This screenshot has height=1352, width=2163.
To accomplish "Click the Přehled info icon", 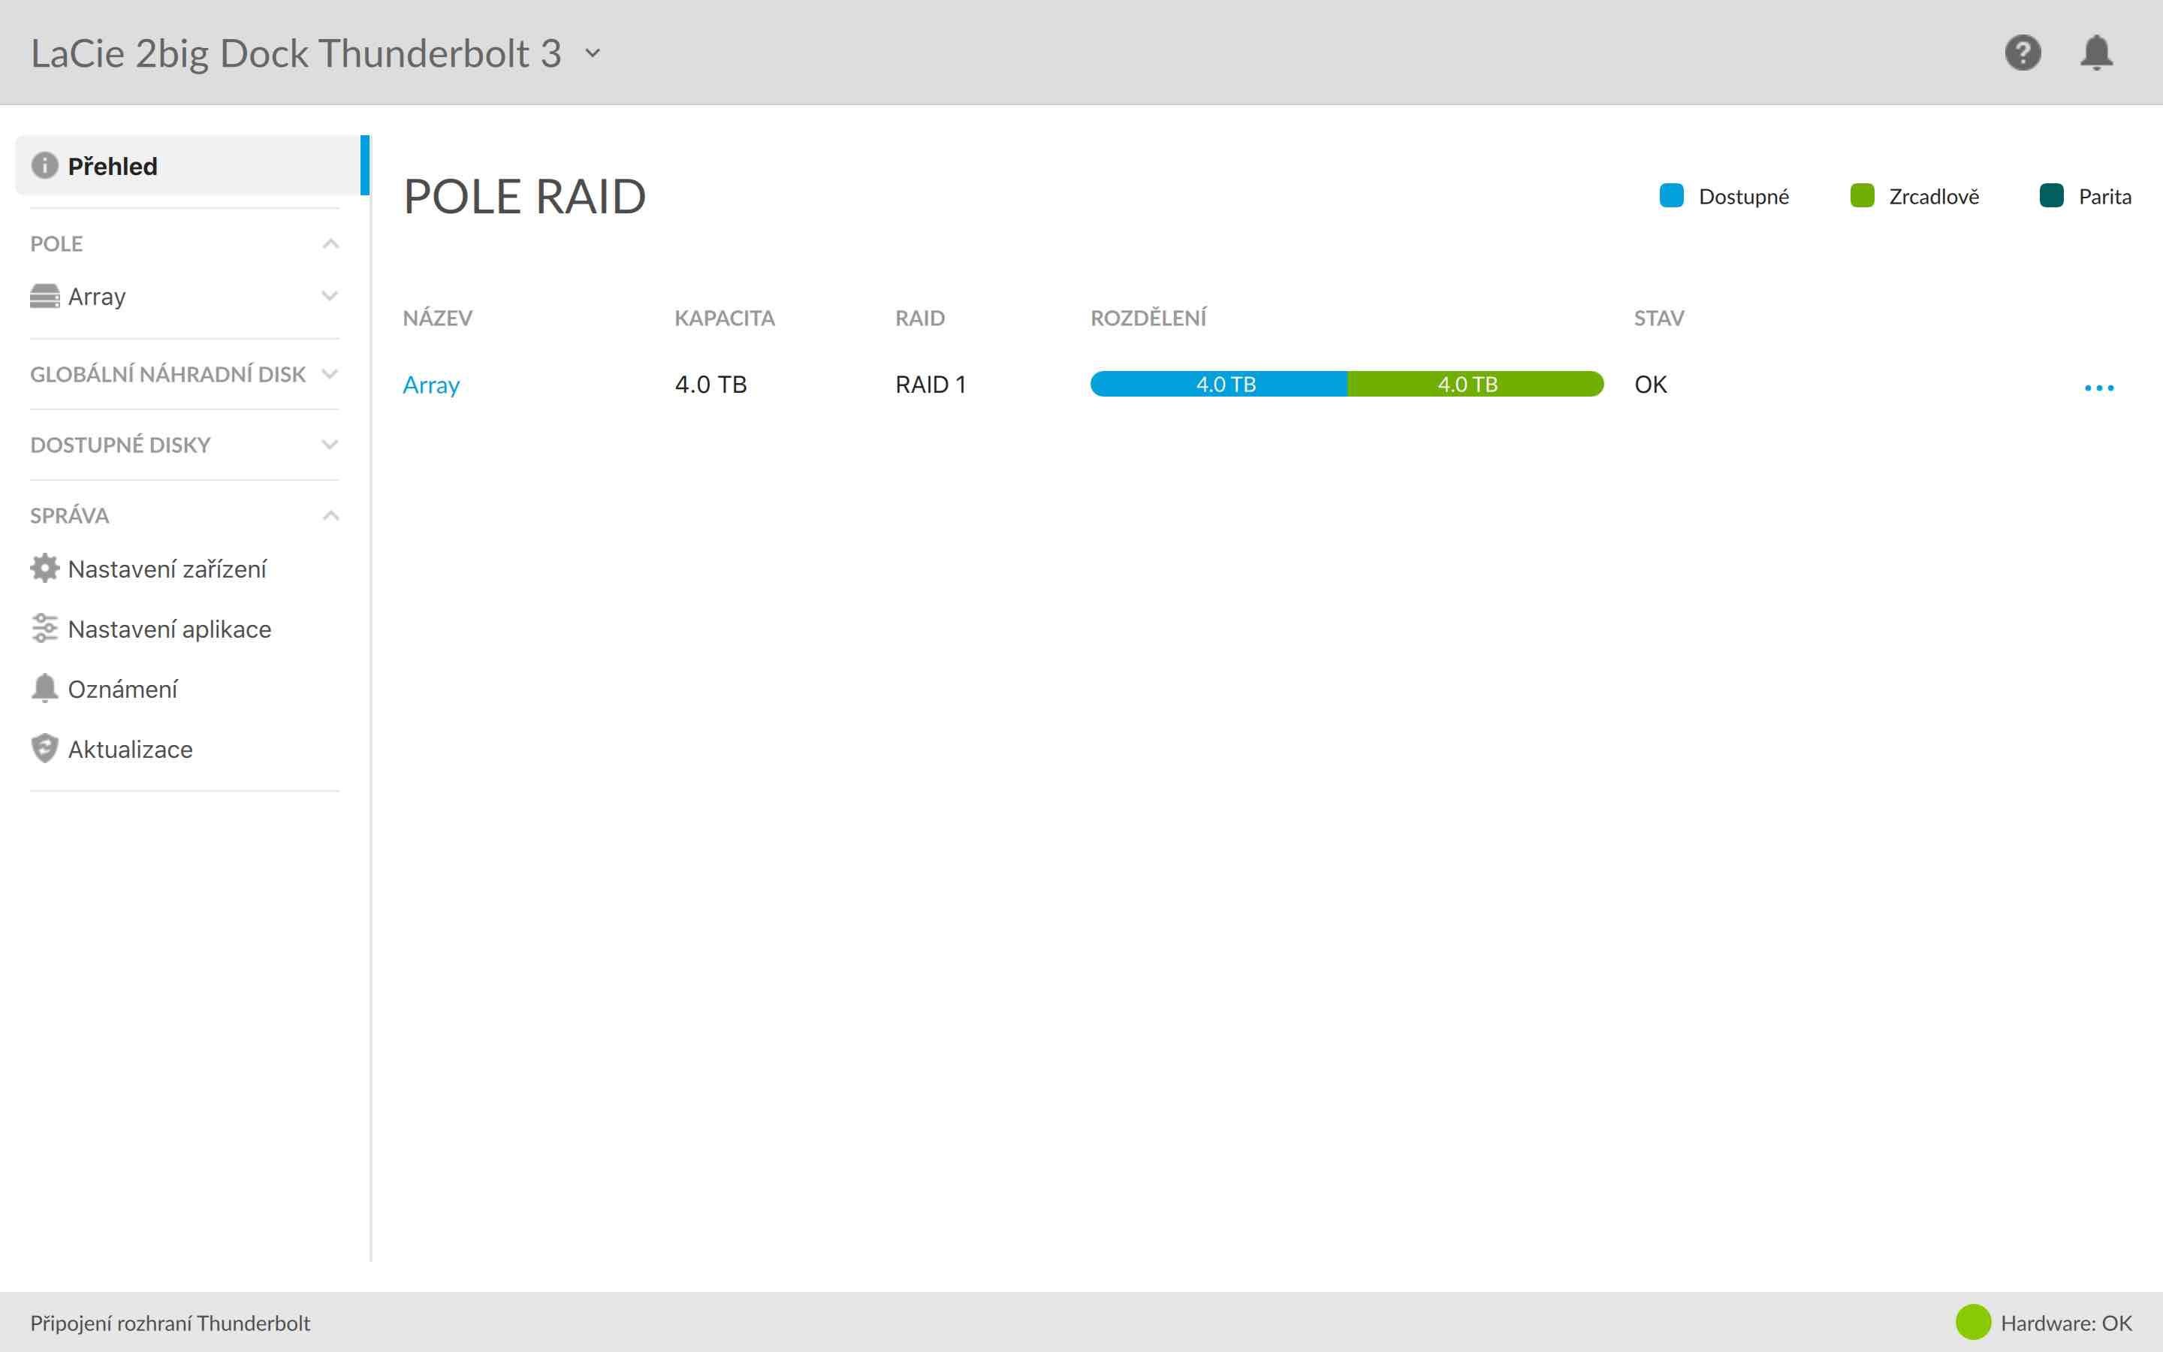I will click(x=45, y=165).
